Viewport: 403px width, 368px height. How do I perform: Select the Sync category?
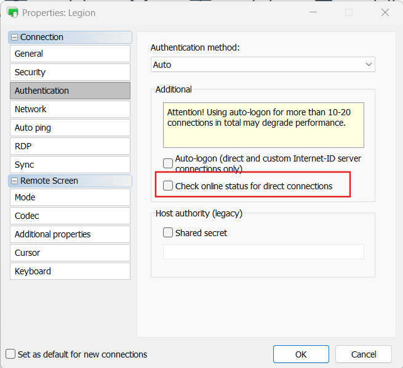pyautogui.click(x=70, y=165)
